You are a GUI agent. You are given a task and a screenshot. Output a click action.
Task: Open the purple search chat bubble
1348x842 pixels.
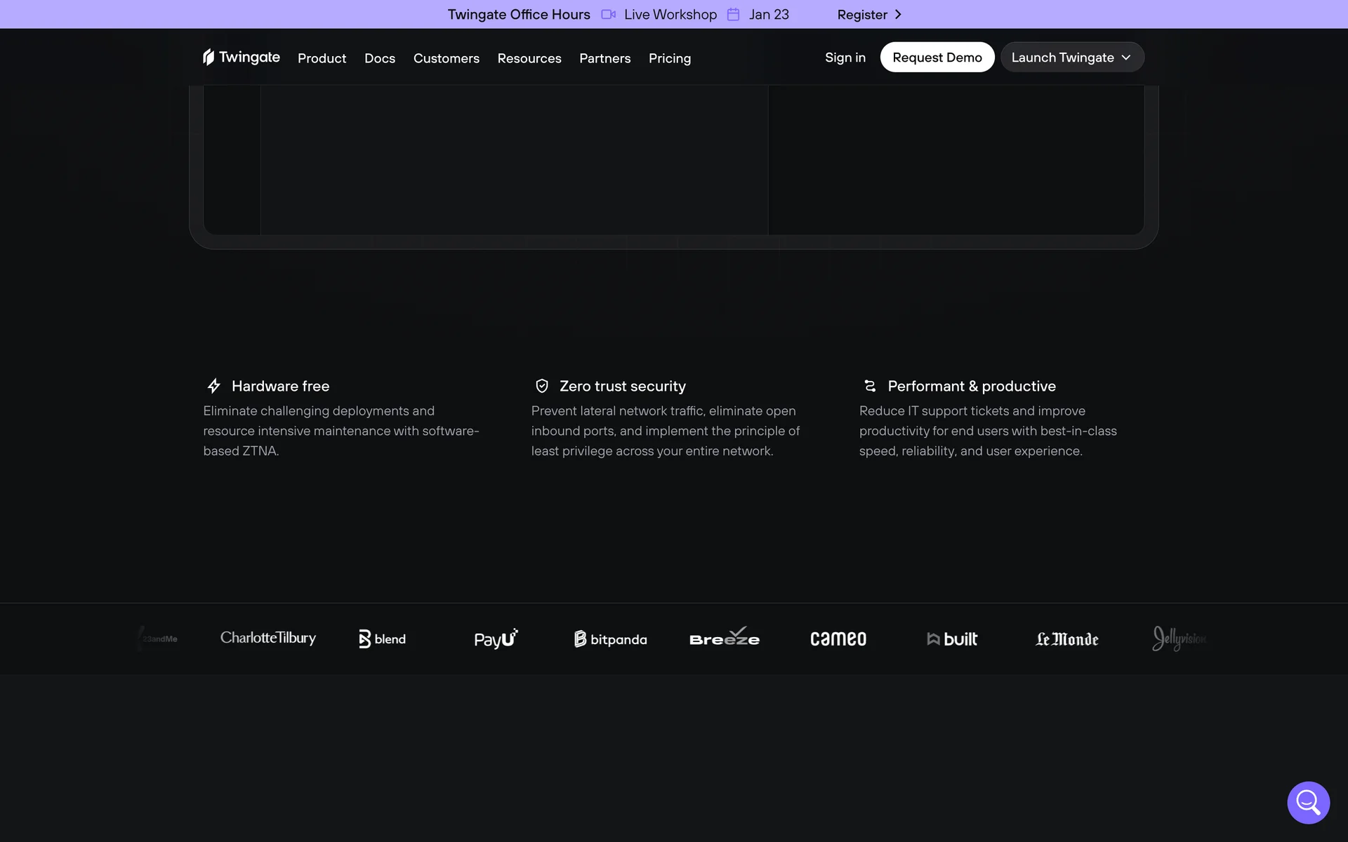tap(1308, 802)
